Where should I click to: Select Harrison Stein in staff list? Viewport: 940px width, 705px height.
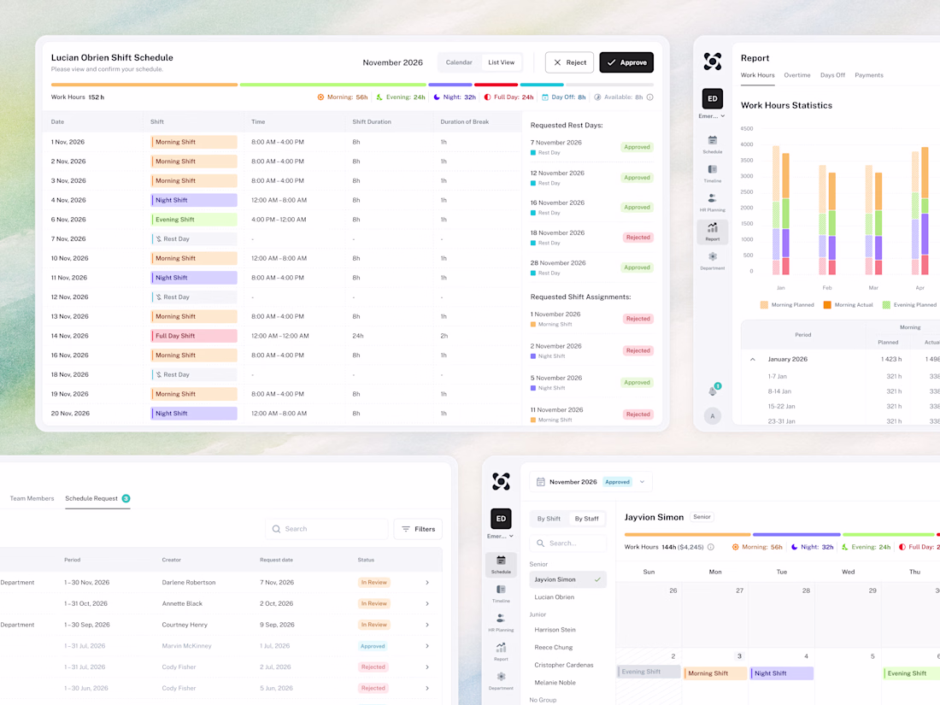[x=555, y=630]
